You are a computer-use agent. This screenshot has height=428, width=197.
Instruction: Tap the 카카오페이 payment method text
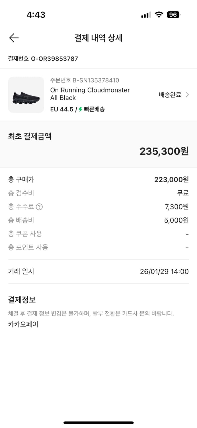click(23, 324)
